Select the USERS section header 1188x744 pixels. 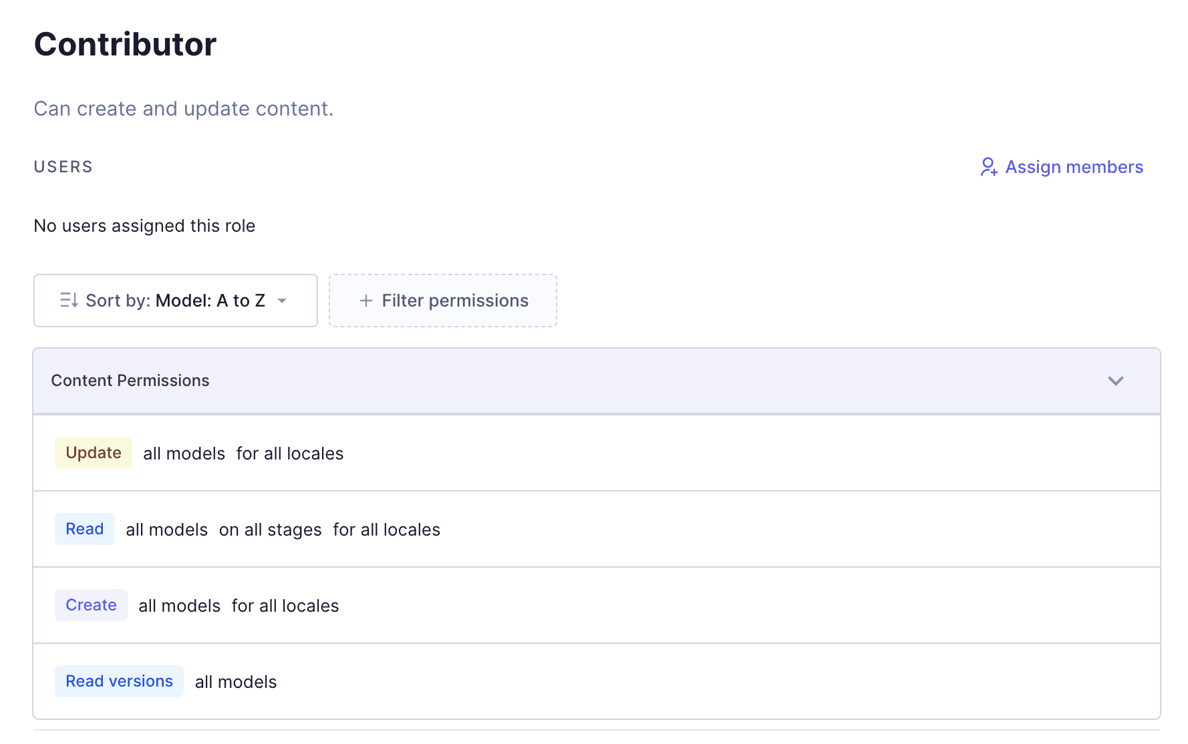tap(63, 167)
